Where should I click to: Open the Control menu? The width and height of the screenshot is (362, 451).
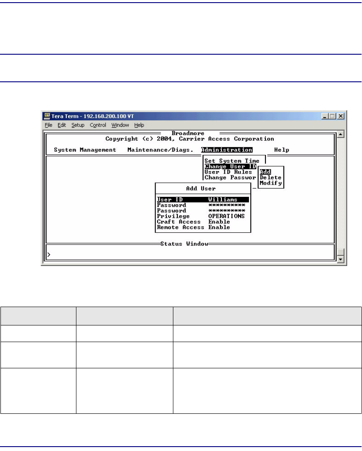click(98, 125)
